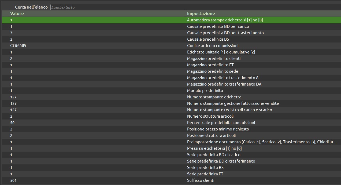Select 'Percentuale predefinita commissioni' row

[221, 123]
